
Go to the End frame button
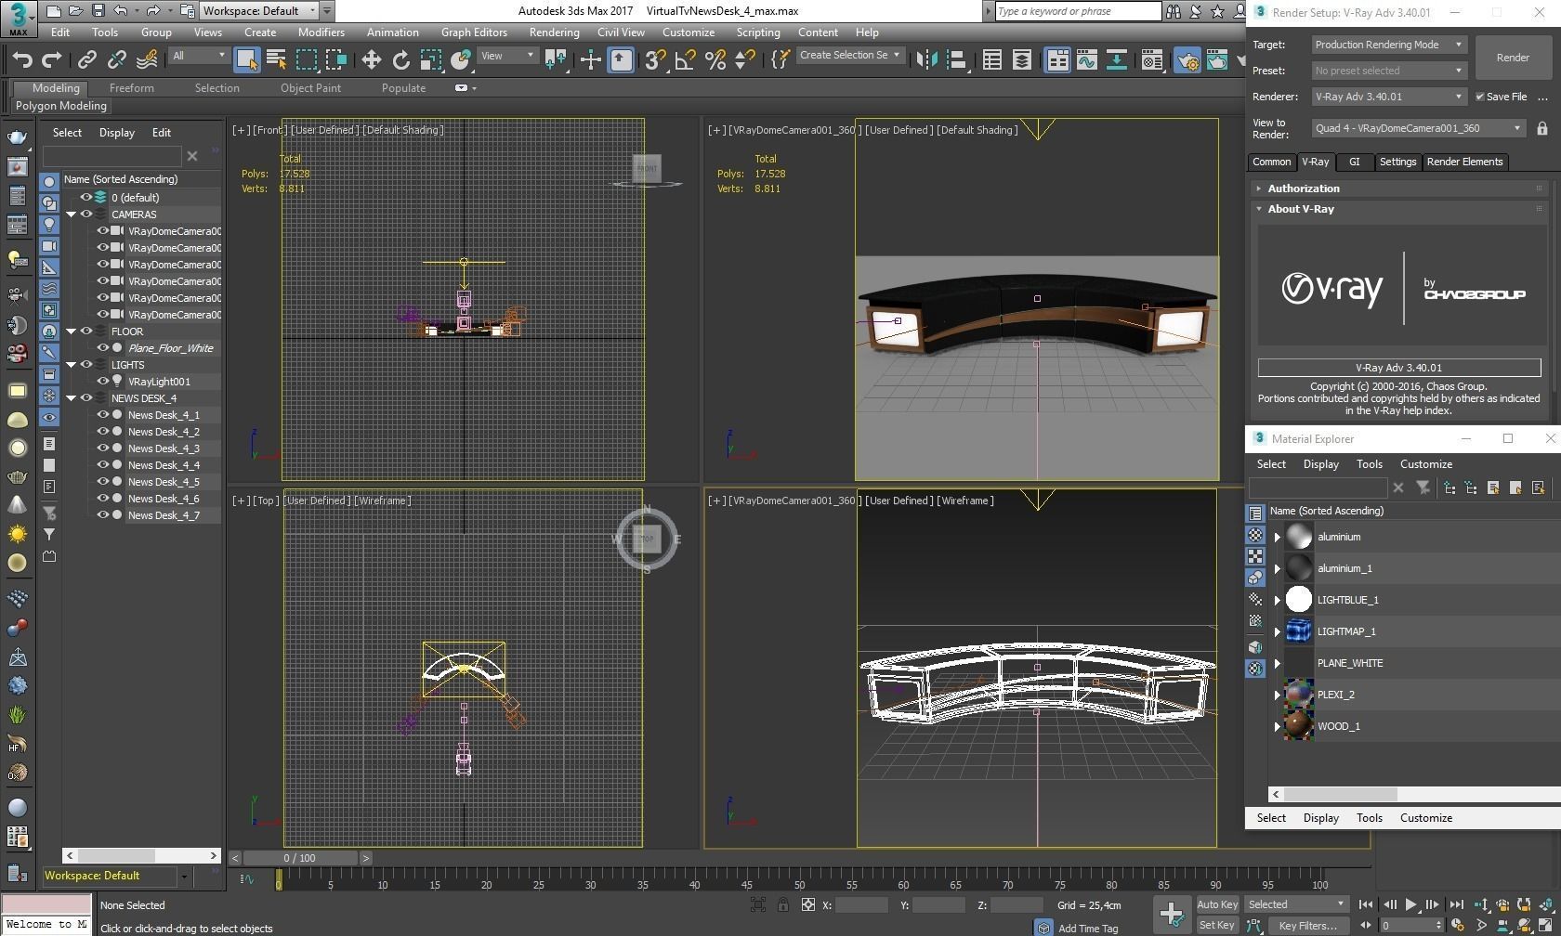pyautogui.click(x=1455, y=904)
